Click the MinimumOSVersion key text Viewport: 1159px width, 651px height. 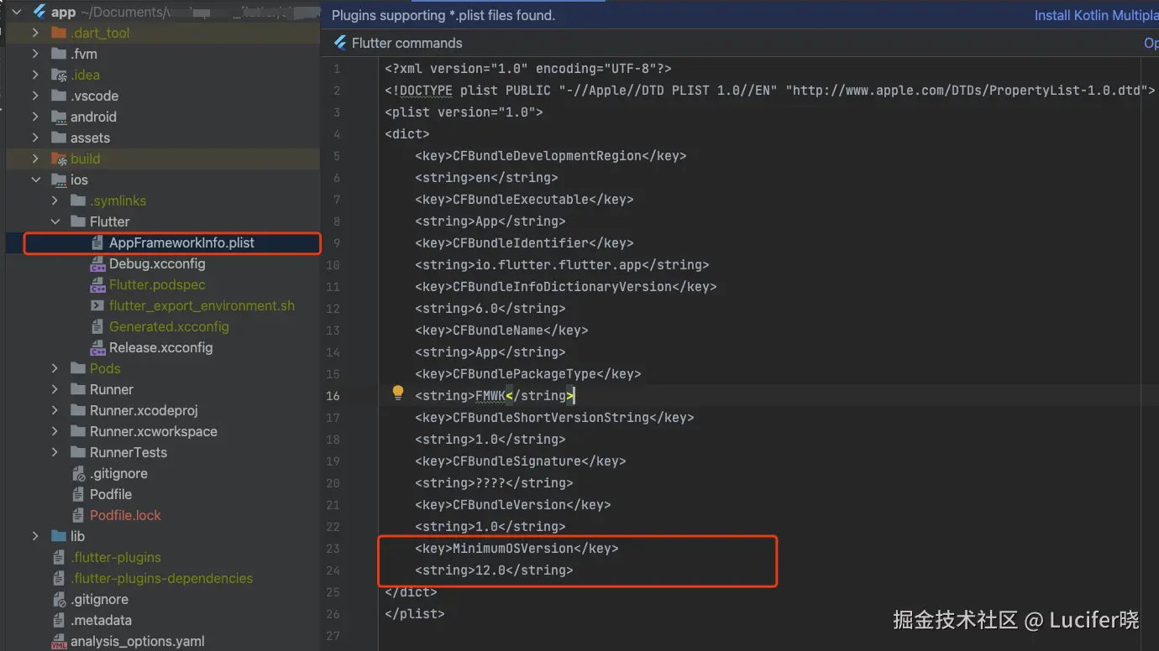click(513, 548)
